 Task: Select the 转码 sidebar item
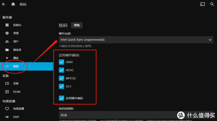[x=26, y=66]
